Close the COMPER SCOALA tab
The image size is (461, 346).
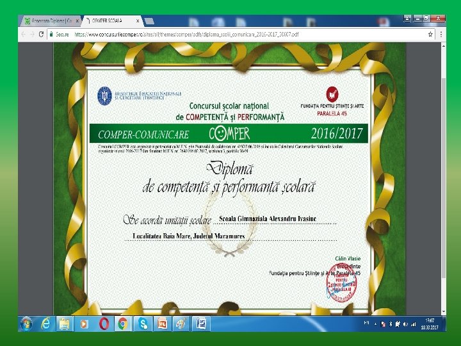138,21
